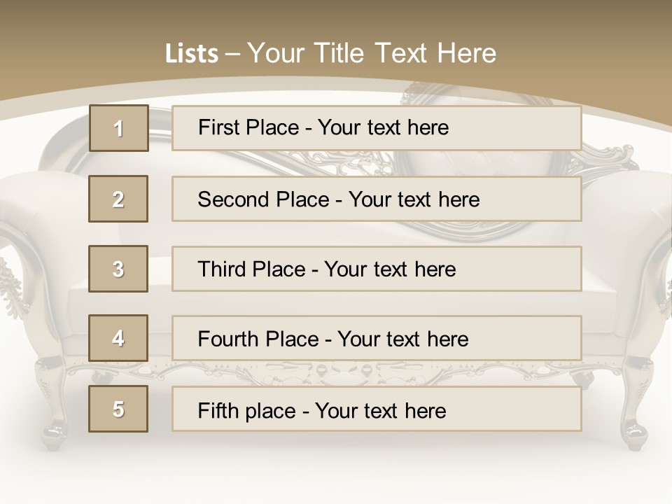This screenshot has height=504, width=672.
Task: Select the "Fifth place" text box
Action: (377, 409)
